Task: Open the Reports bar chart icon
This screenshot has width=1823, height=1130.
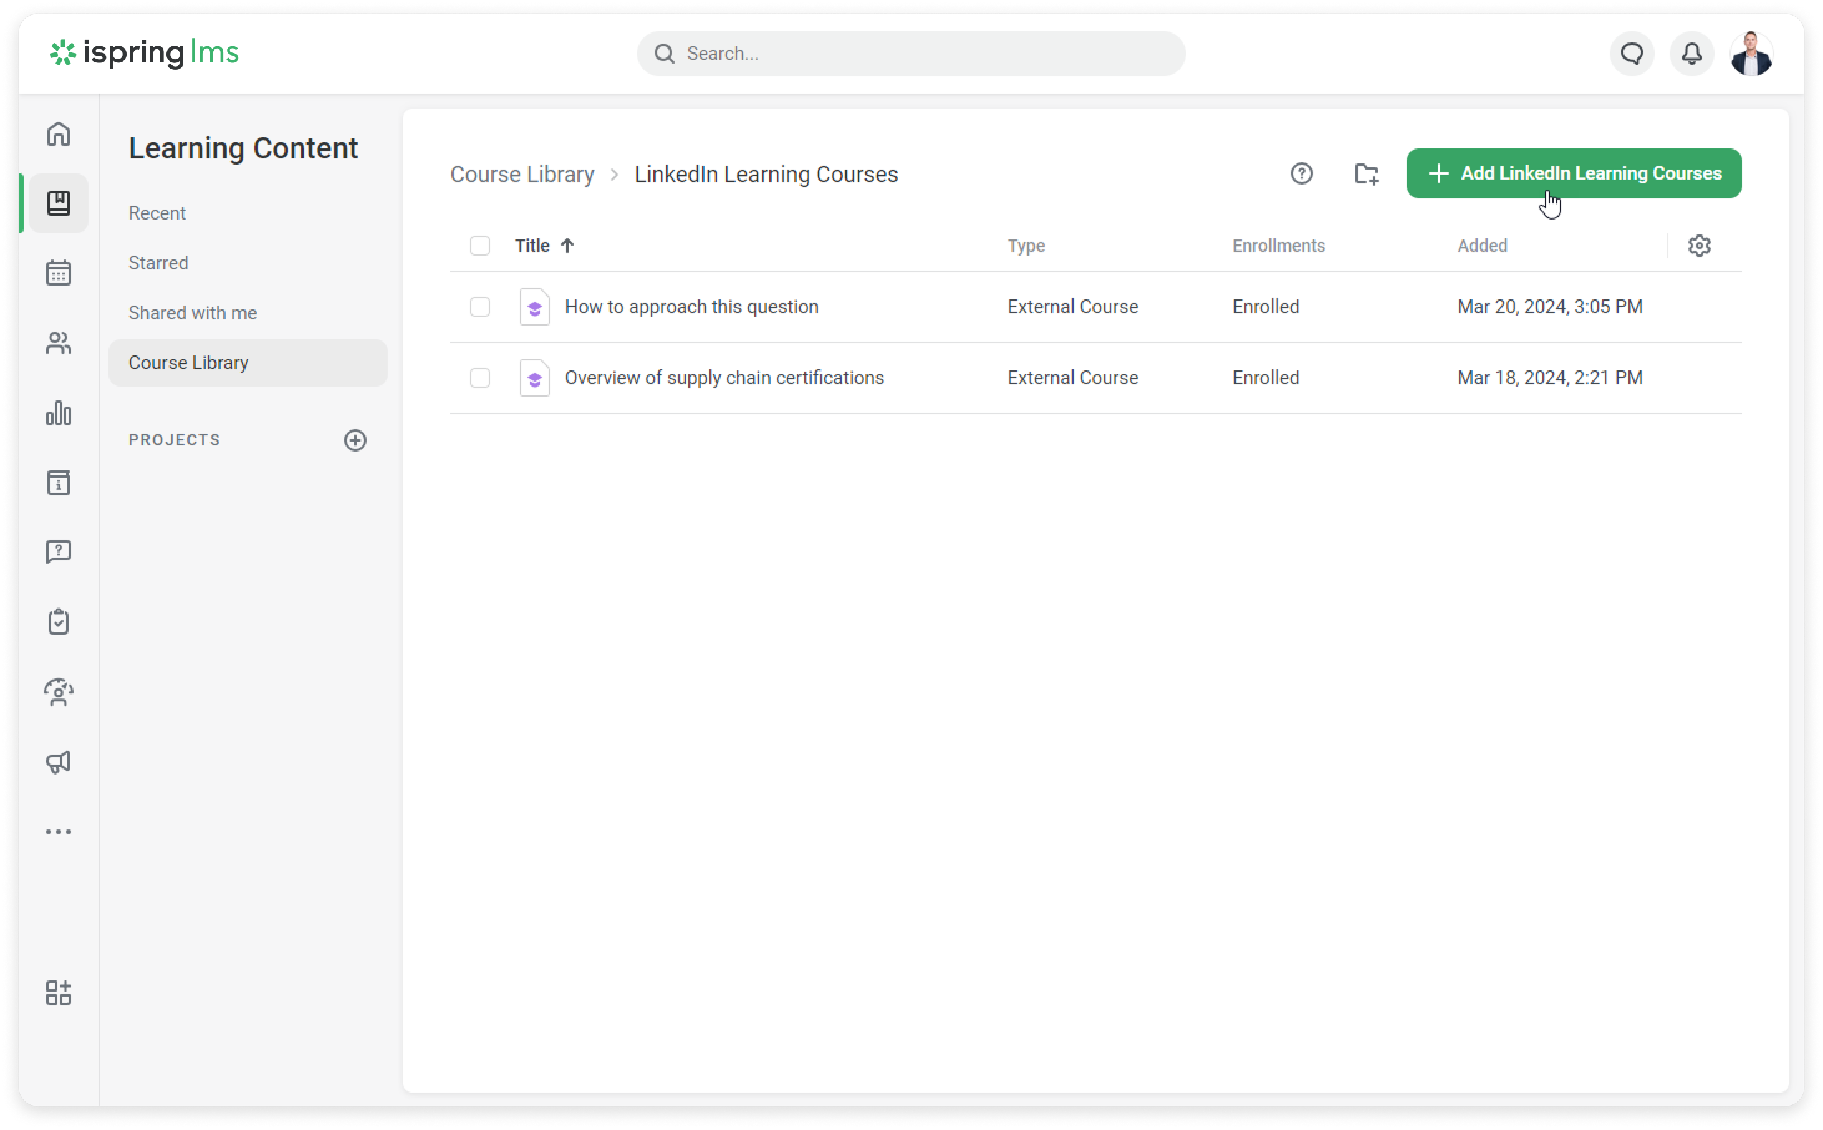Action: coord(58,413)
